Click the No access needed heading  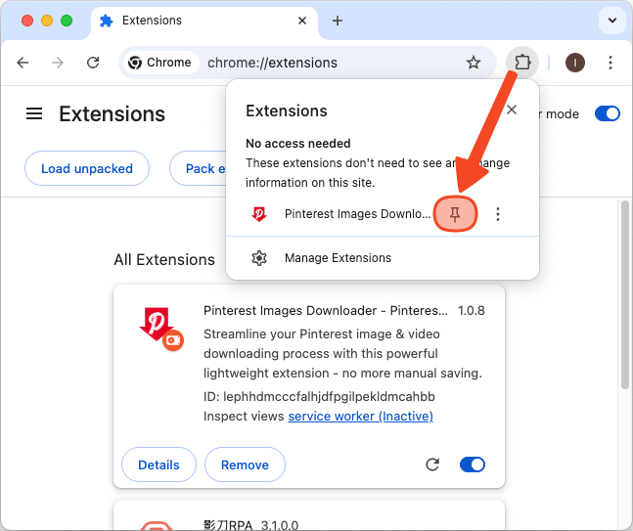pyautogui.click(x=298, y=143)
